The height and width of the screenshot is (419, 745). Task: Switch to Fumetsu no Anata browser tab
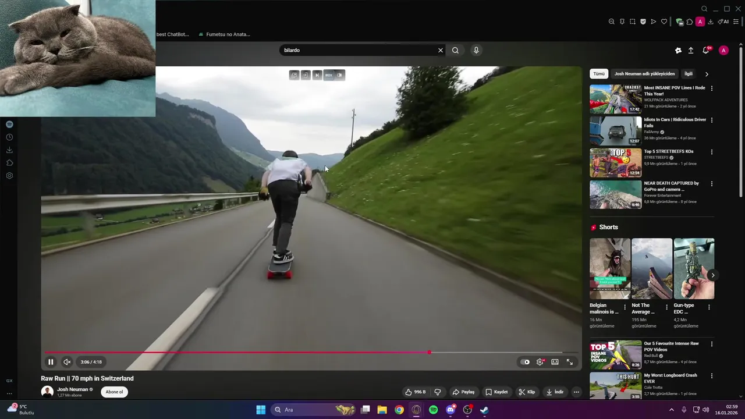(224, 34)
